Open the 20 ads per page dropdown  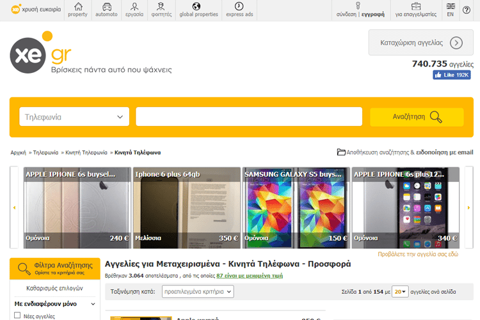tap(400, 292)
